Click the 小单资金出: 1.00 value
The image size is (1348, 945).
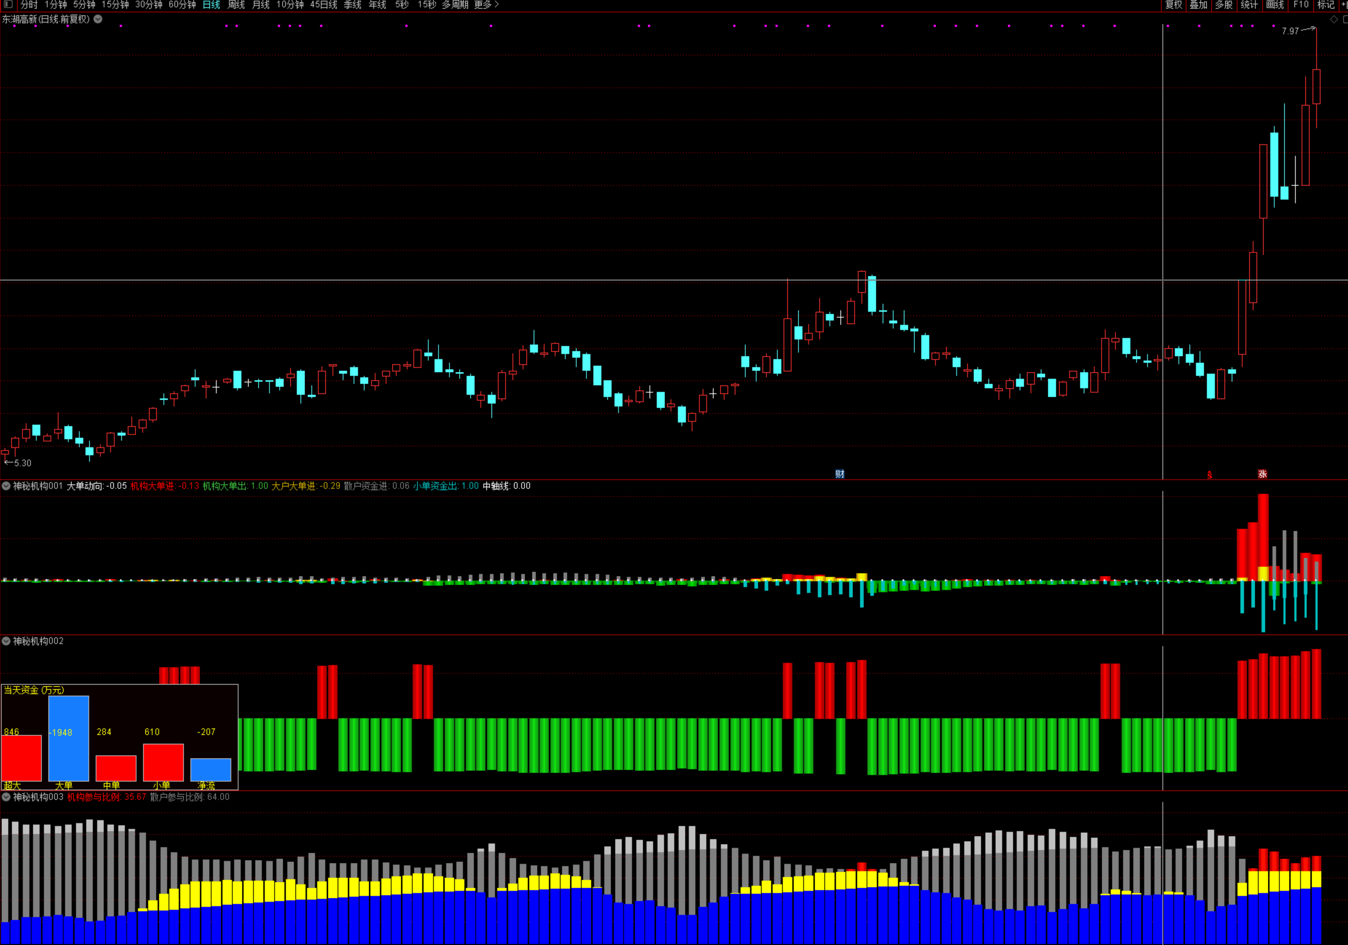(x=445, y=486)
